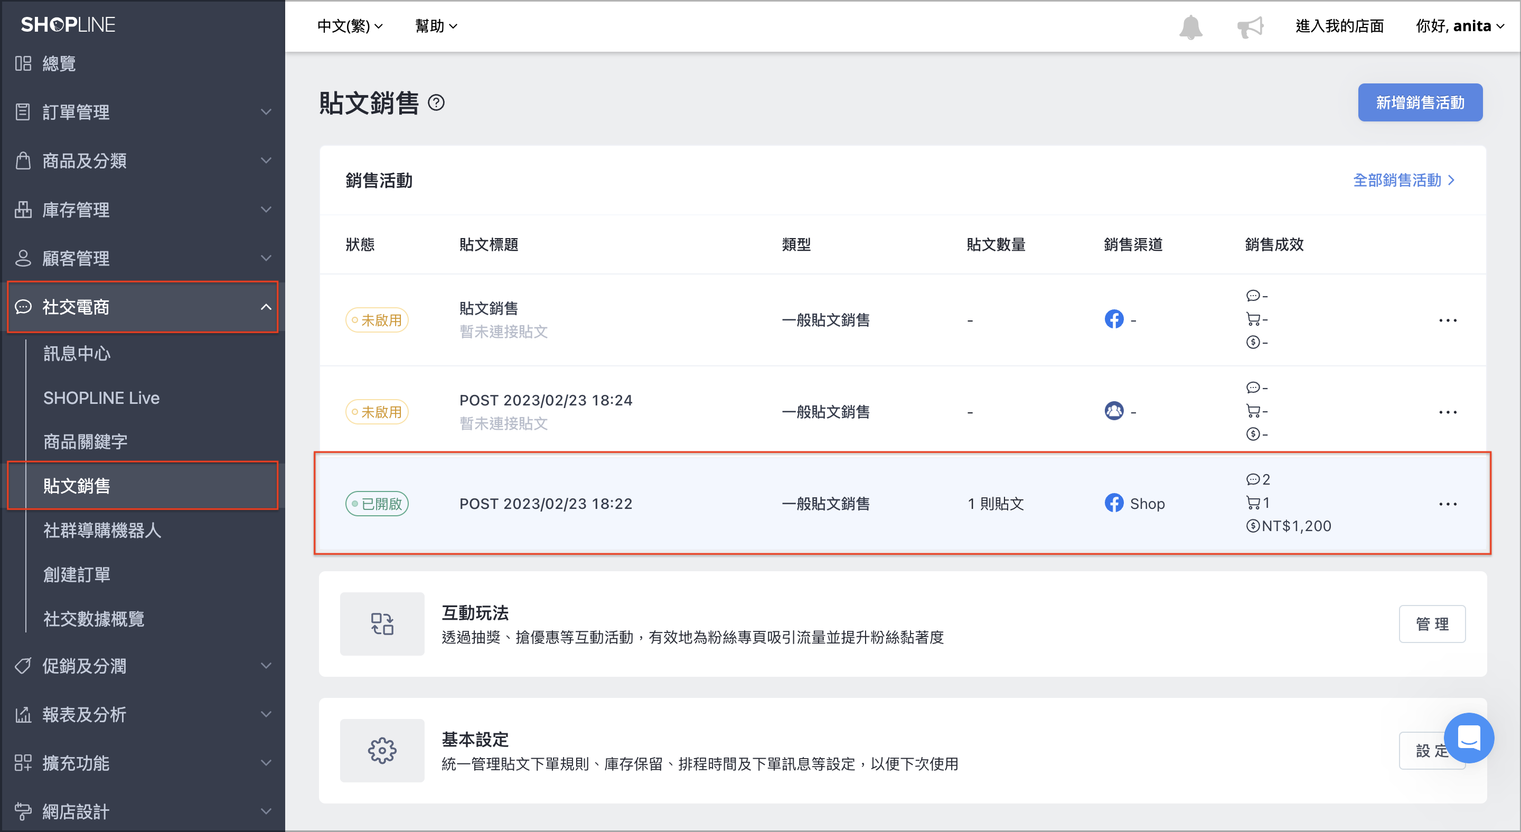Click the megaphone announcements icon
The height and width of the screenshot is (832, 1521).
pos(1250,26)
